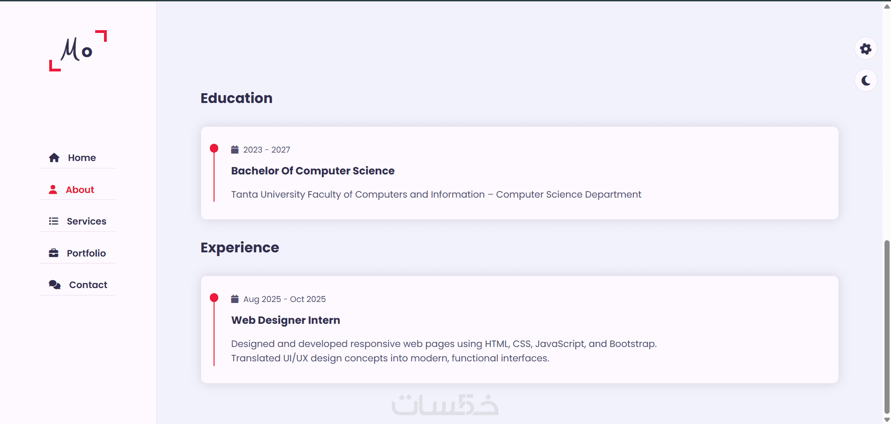Click the Home house icon
Image resolution: width=891 pixels, height=424 pixels.
click(54, 158)
